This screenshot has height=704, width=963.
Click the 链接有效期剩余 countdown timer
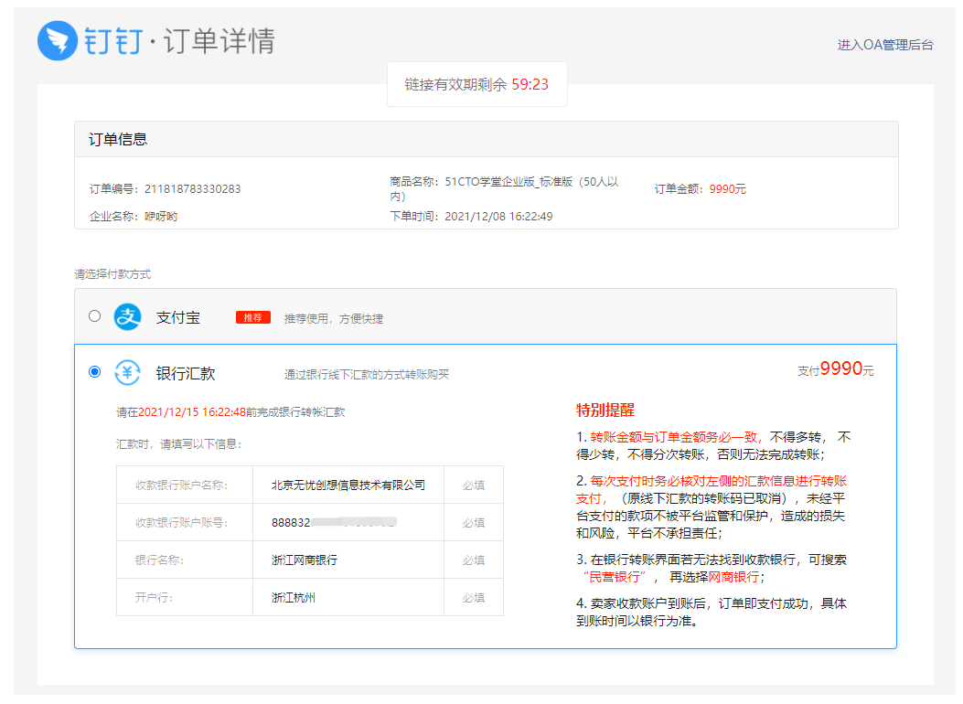pos(476,84)
